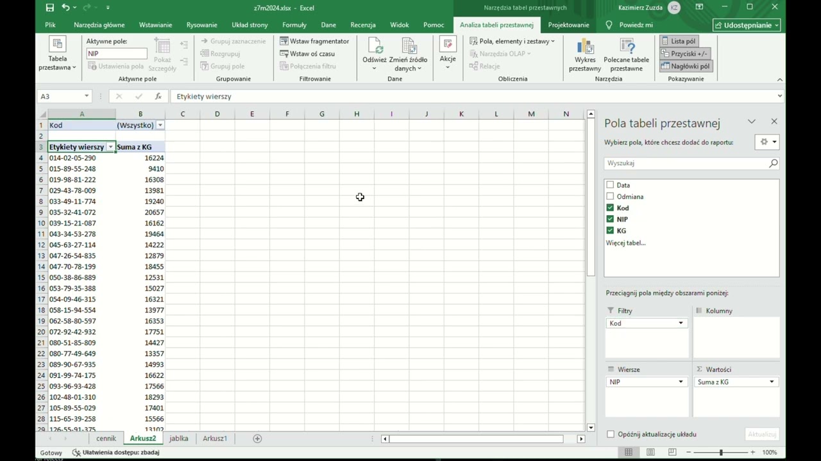Undo the last action in the title bar
Screen dimensions: 821x461
65,8
